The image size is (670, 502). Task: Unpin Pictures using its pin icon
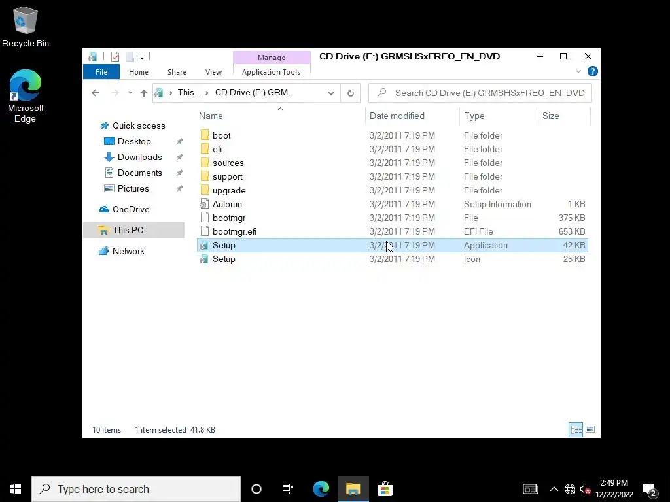179,189
